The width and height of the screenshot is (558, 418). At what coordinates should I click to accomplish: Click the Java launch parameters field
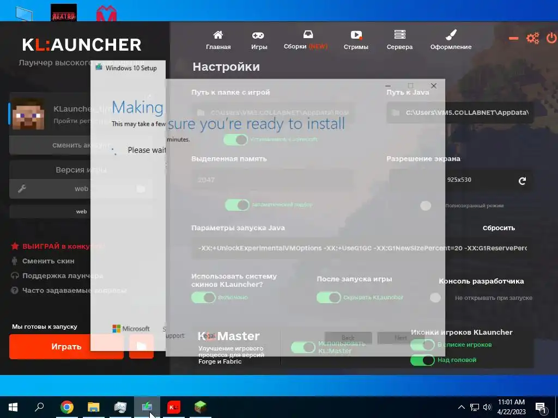[x=362, y=248]
